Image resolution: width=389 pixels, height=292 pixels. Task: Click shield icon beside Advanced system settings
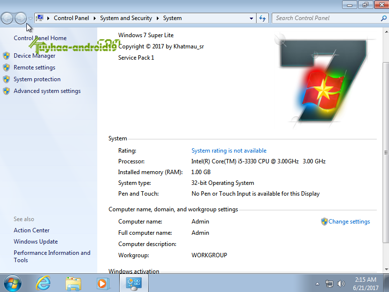[x=6, y=91]
